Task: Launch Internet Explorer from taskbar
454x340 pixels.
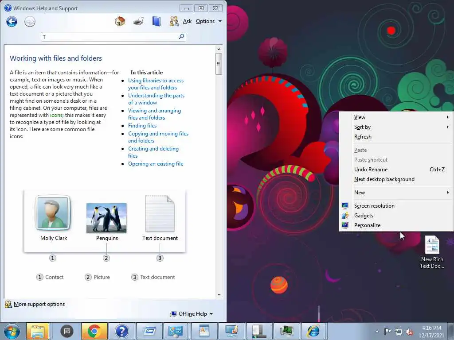Action: point(313,331)
